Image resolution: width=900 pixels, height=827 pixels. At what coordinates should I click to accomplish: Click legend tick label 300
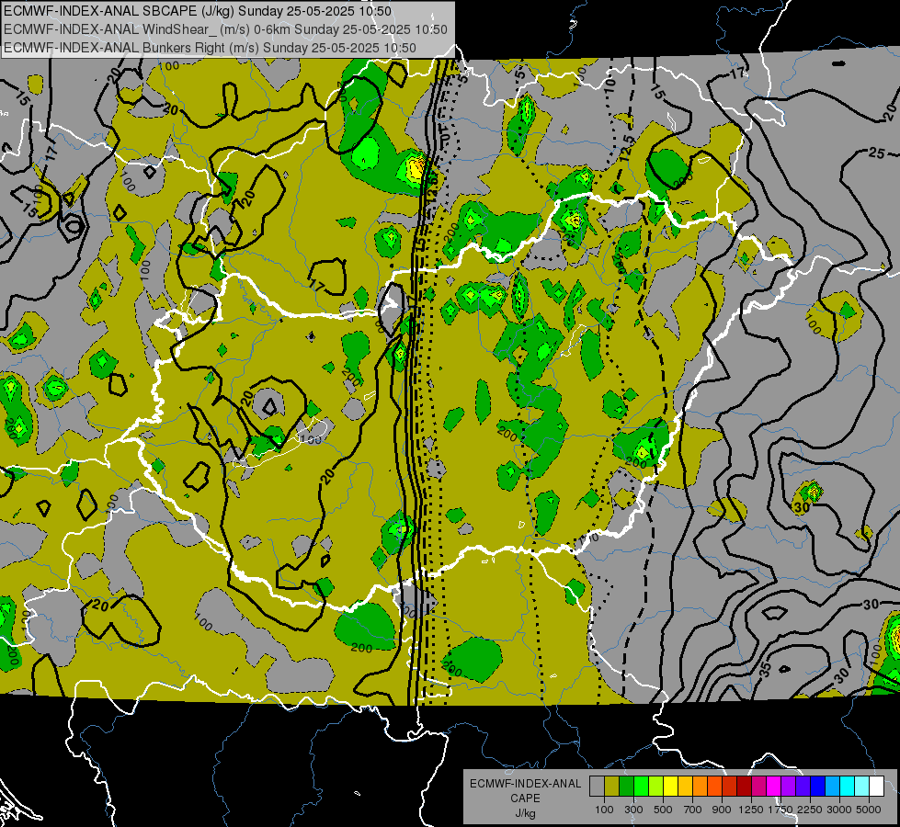pyautogui.click(x=633, y=810)
